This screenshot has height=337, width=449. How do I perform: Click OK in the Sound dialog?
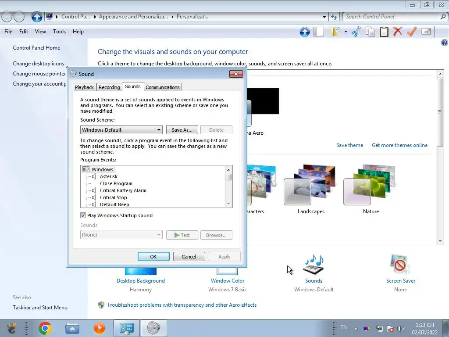tap(153, 256)
